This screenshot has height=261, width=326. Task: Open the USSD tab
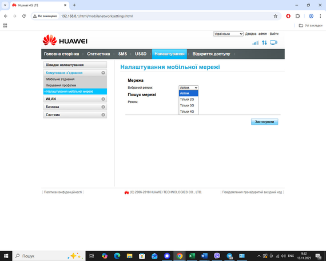(141, 54)
